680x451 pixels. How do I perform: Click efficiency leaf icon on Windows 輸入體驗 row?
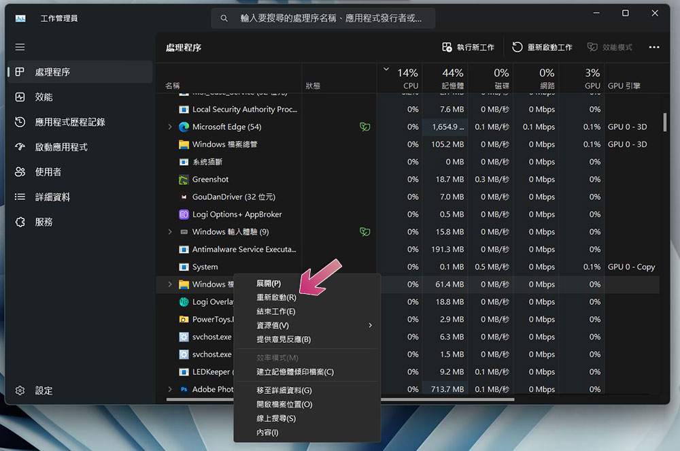pos(364,231)
